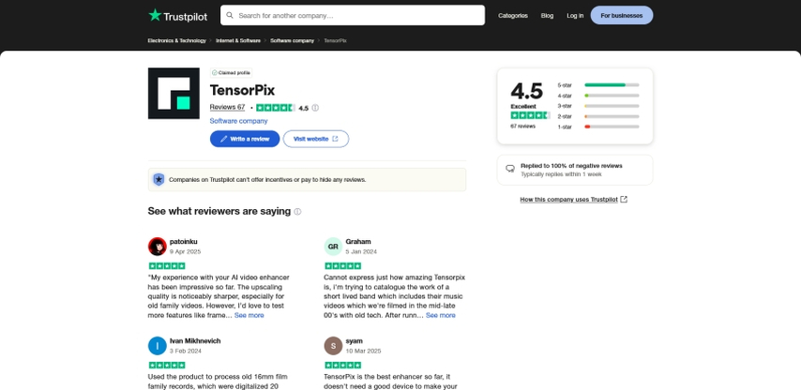Viewport: 801px width, 390px height.
Task: Click the five stars on syam's review
Action: pos(342,365)
